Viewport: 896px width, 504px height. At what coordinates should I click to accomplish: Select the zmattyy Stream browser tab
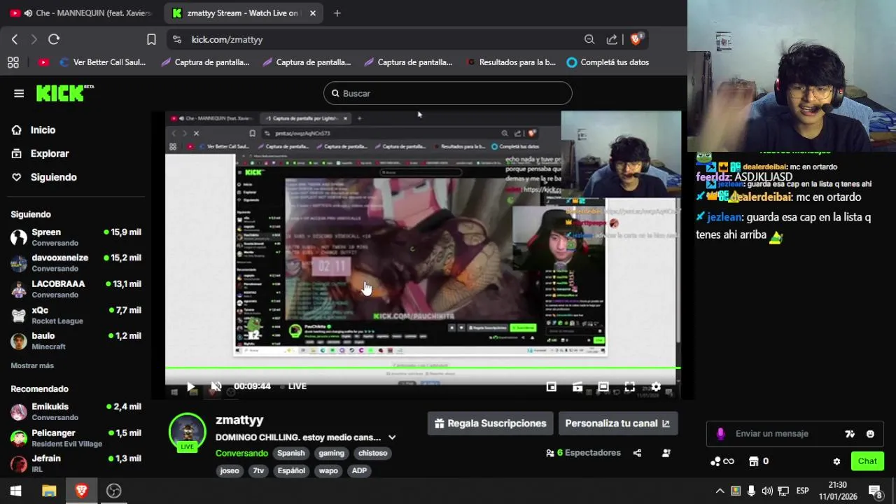[x=244, y=13]
